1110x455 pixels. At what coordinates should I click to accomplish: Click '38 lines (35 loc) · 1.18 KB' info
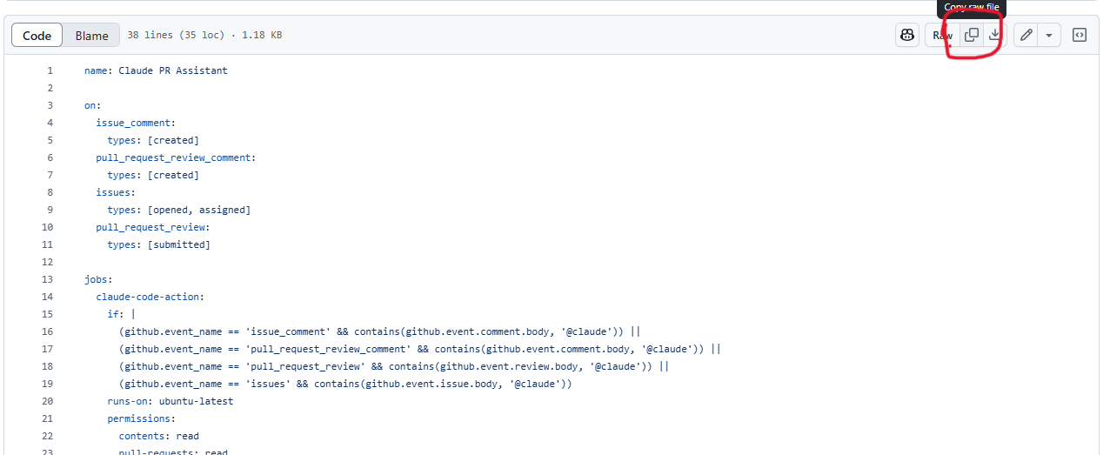click(x=204, y=36)
